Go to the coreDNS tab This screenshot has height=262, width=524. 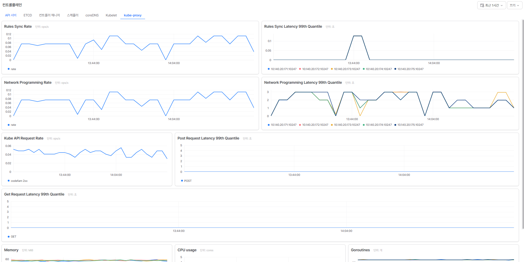92,15
